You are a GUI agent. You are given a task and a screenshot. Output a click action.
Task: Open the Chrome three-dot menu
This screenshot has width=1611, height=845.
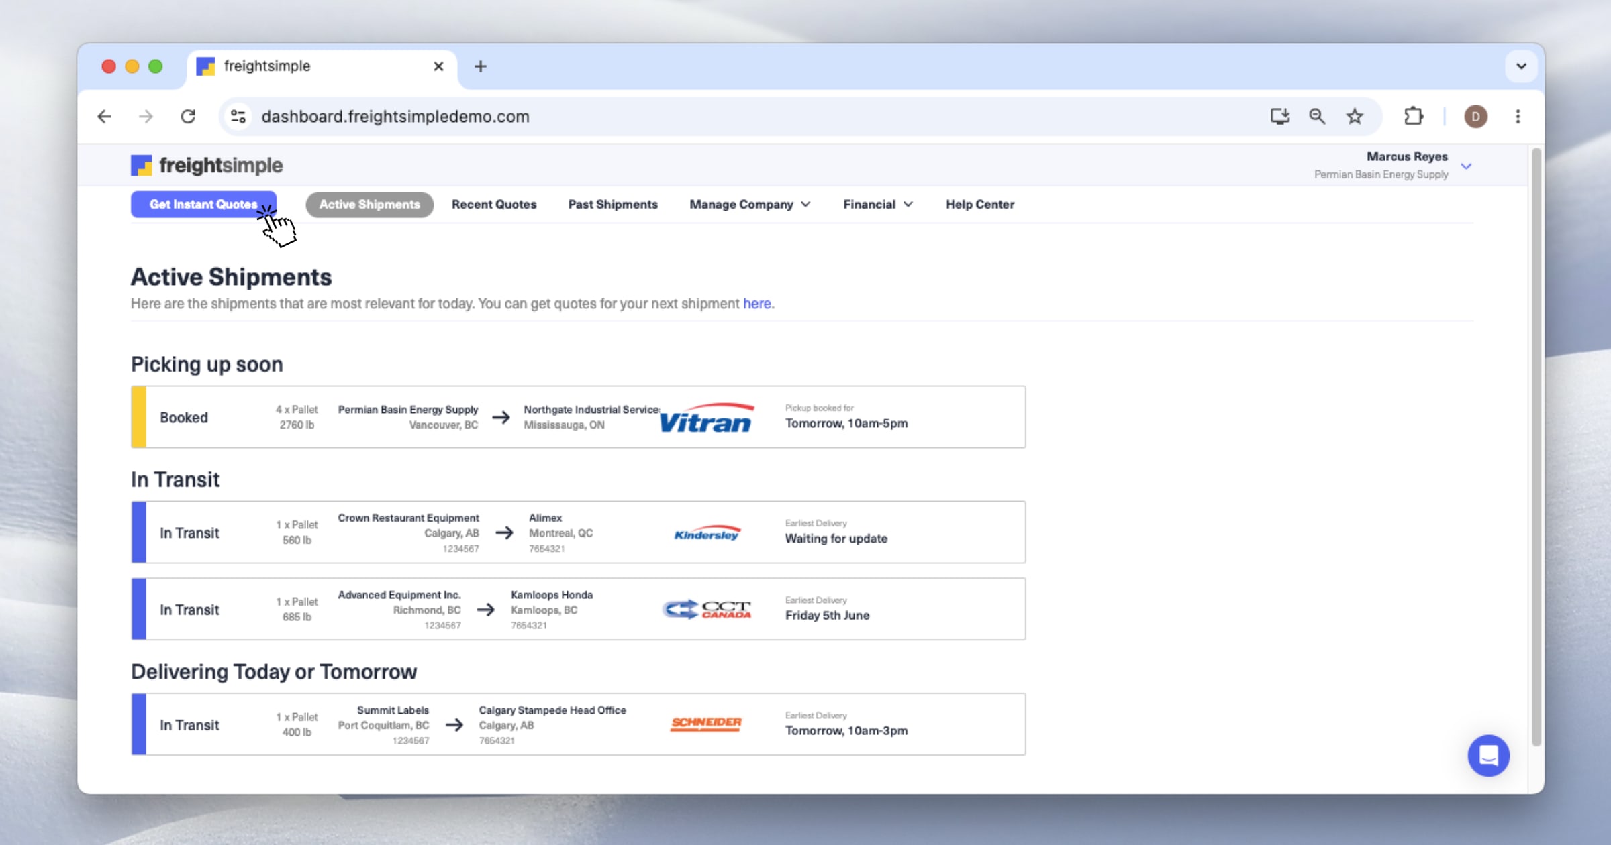pos(1518,117)
